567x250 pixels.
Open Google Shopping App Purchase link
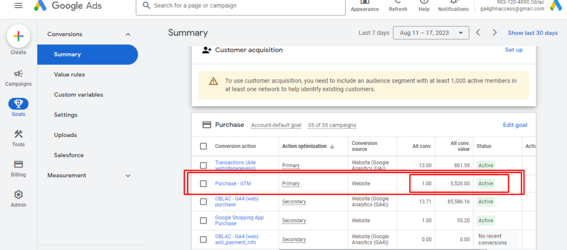[239, 220]
